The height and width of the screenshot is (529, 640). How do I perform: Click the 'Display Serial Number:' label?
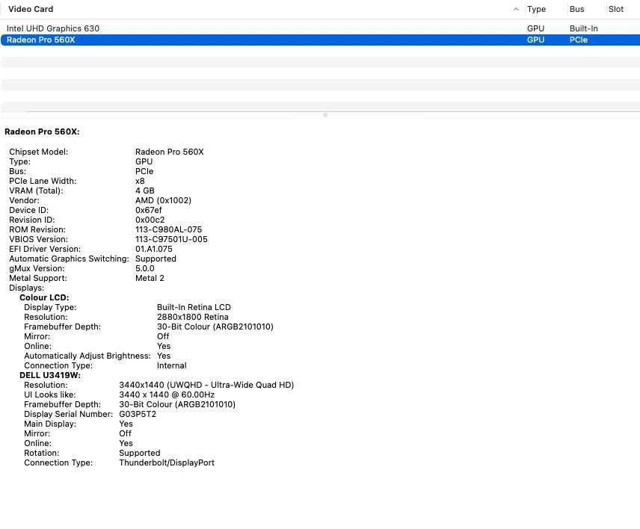click(x=69, y=414)
